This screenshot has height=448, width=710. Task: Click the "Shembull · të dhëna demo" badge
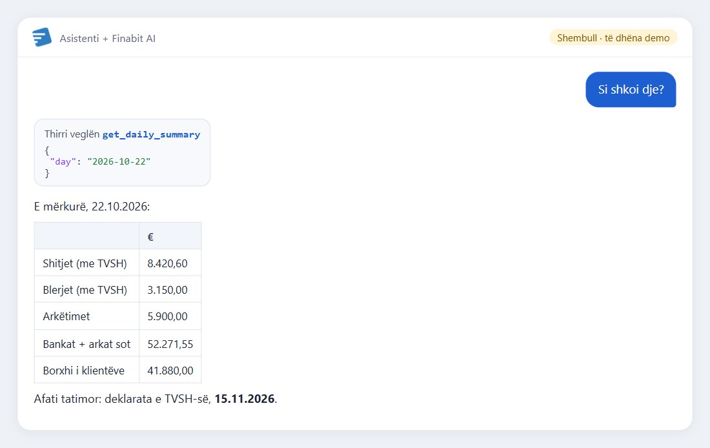pos(613,37)
